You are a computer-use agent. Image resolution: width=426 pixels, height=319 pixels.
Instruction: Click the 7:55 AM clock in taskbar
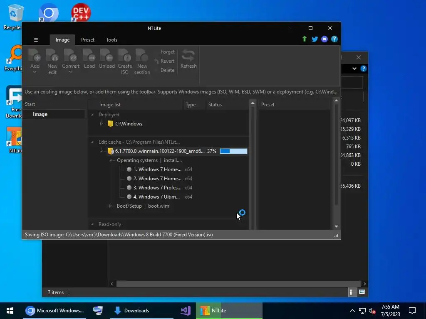coord(390,307)
